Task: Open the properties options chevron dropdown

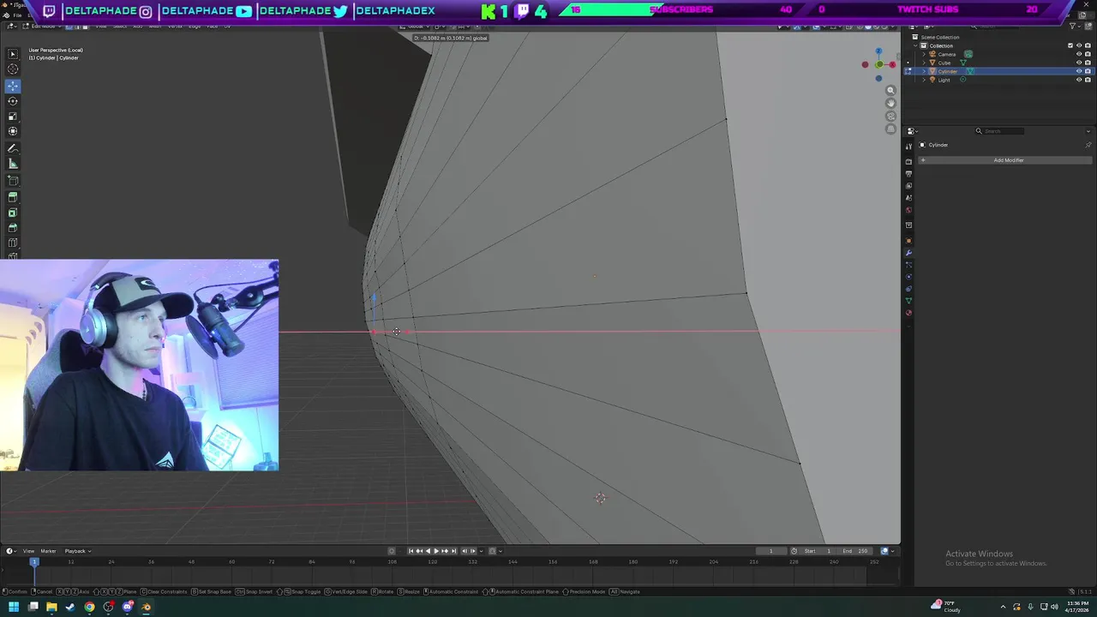Action: click(1088, 131)
